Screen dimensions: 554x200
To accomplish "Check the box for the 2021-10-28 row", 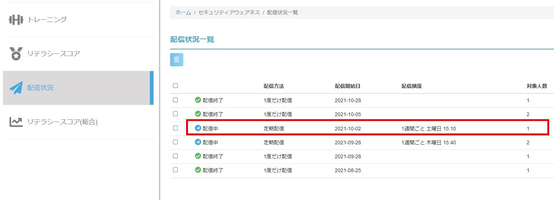I will [x=175, y=100].
